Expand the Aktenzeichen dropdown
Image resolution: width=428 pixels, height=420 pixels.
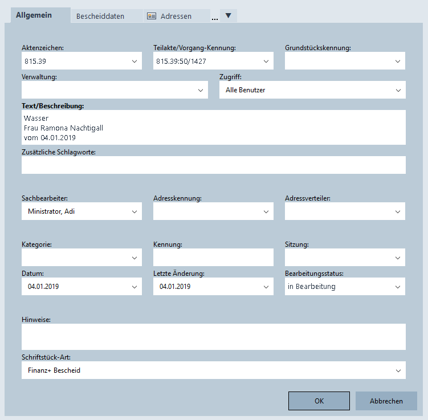pos(134,61)
